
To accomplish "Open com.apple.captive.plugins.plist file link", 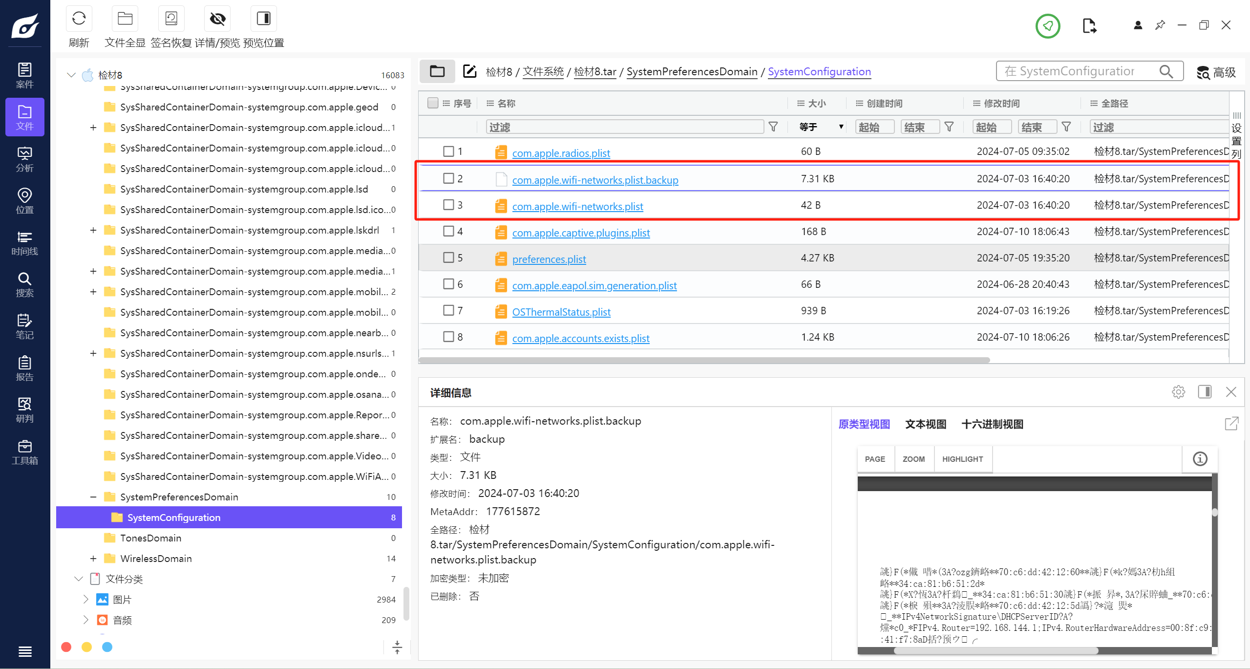I will tap(580, 233).
